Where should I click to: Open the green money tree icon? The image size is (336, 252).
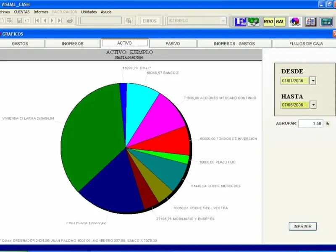(254, 21)
